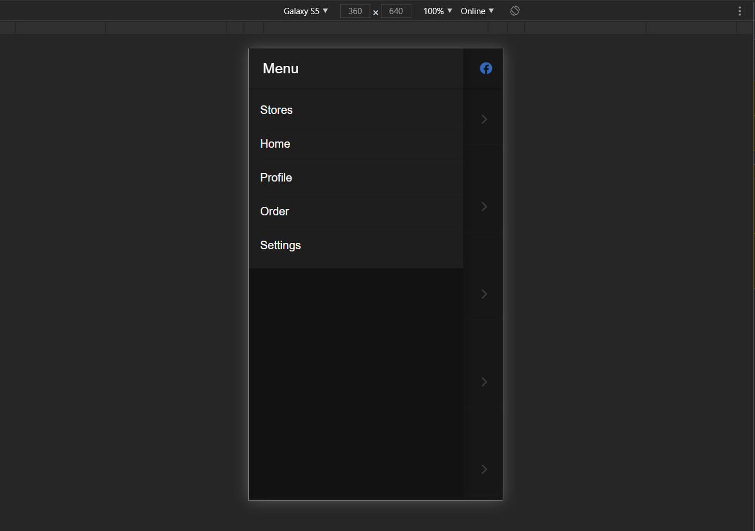The height and width of the screenshot is (531, 755).
Task: Click the device height input showing 640
Action: (396, 11)
